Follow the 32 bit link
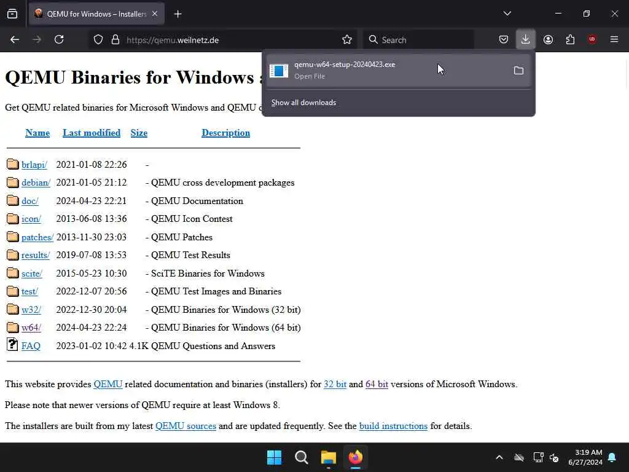 tap(335, 385)
